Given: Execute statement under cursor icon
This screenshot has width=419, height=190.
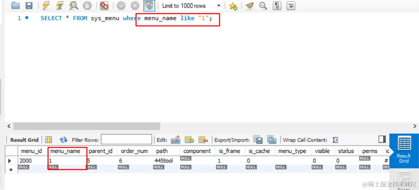Looking at the screenshot, I should click(60, 5).
